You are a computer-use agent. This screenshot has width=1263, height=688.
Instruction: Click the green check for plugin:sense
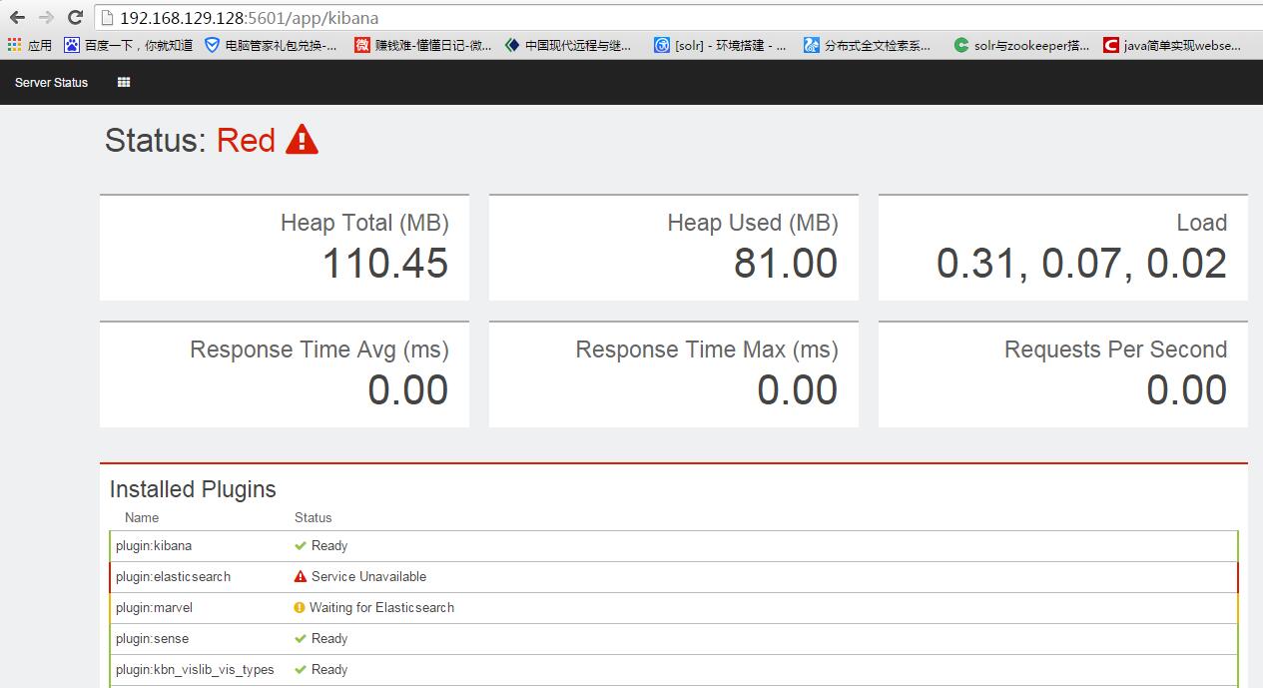coord(301,639)
